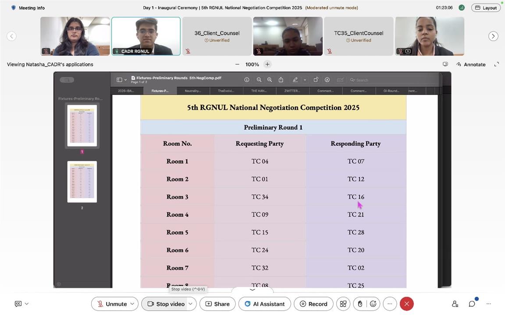Image resolution: width=505 pixels, height=315 pixels.
Task: Toggle the Record button
Action: tap(313, 304)
